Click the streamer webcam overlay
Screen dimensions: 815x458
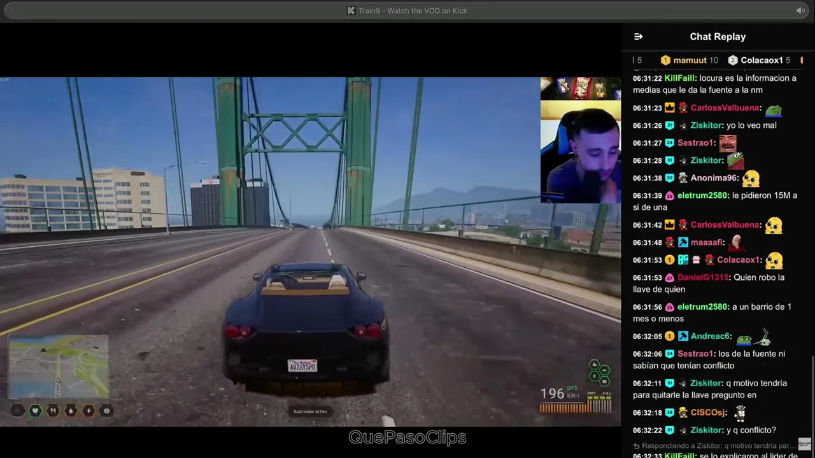tap(581, 141)
